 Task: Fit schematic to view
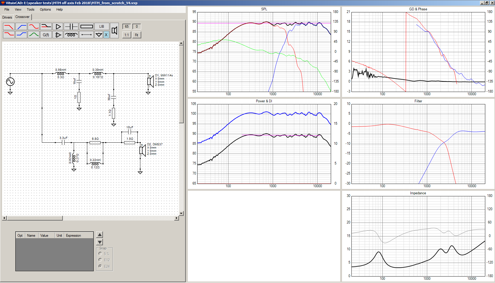coord(137,35)
